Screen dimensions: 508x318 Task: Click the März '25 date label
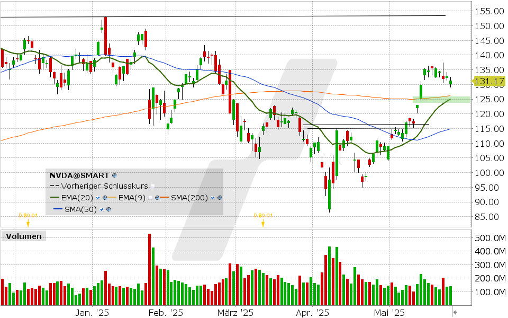click(x=235, y=313)
